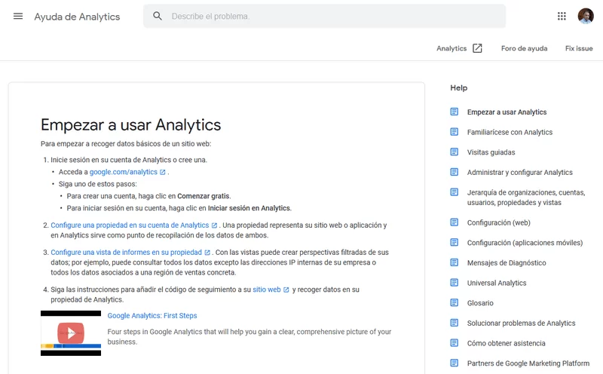Screen dimensions: 603x374
Task: Click document icon beside Jerarquía de organizaciones
Action: [x=455, y=192]
